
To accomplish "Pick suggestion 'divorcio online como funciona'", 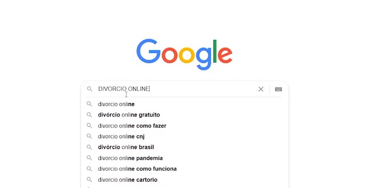I will click(185, 169).
